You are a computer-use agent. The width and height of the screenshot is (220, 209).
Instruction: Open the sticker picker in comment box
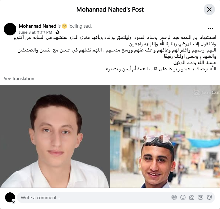pyautogui.click(x=209, y=197)
